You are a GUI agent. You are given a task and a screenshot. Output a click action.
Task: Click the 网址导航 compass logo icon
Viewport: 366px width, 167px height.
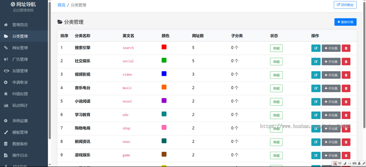[x=13, y=4]
